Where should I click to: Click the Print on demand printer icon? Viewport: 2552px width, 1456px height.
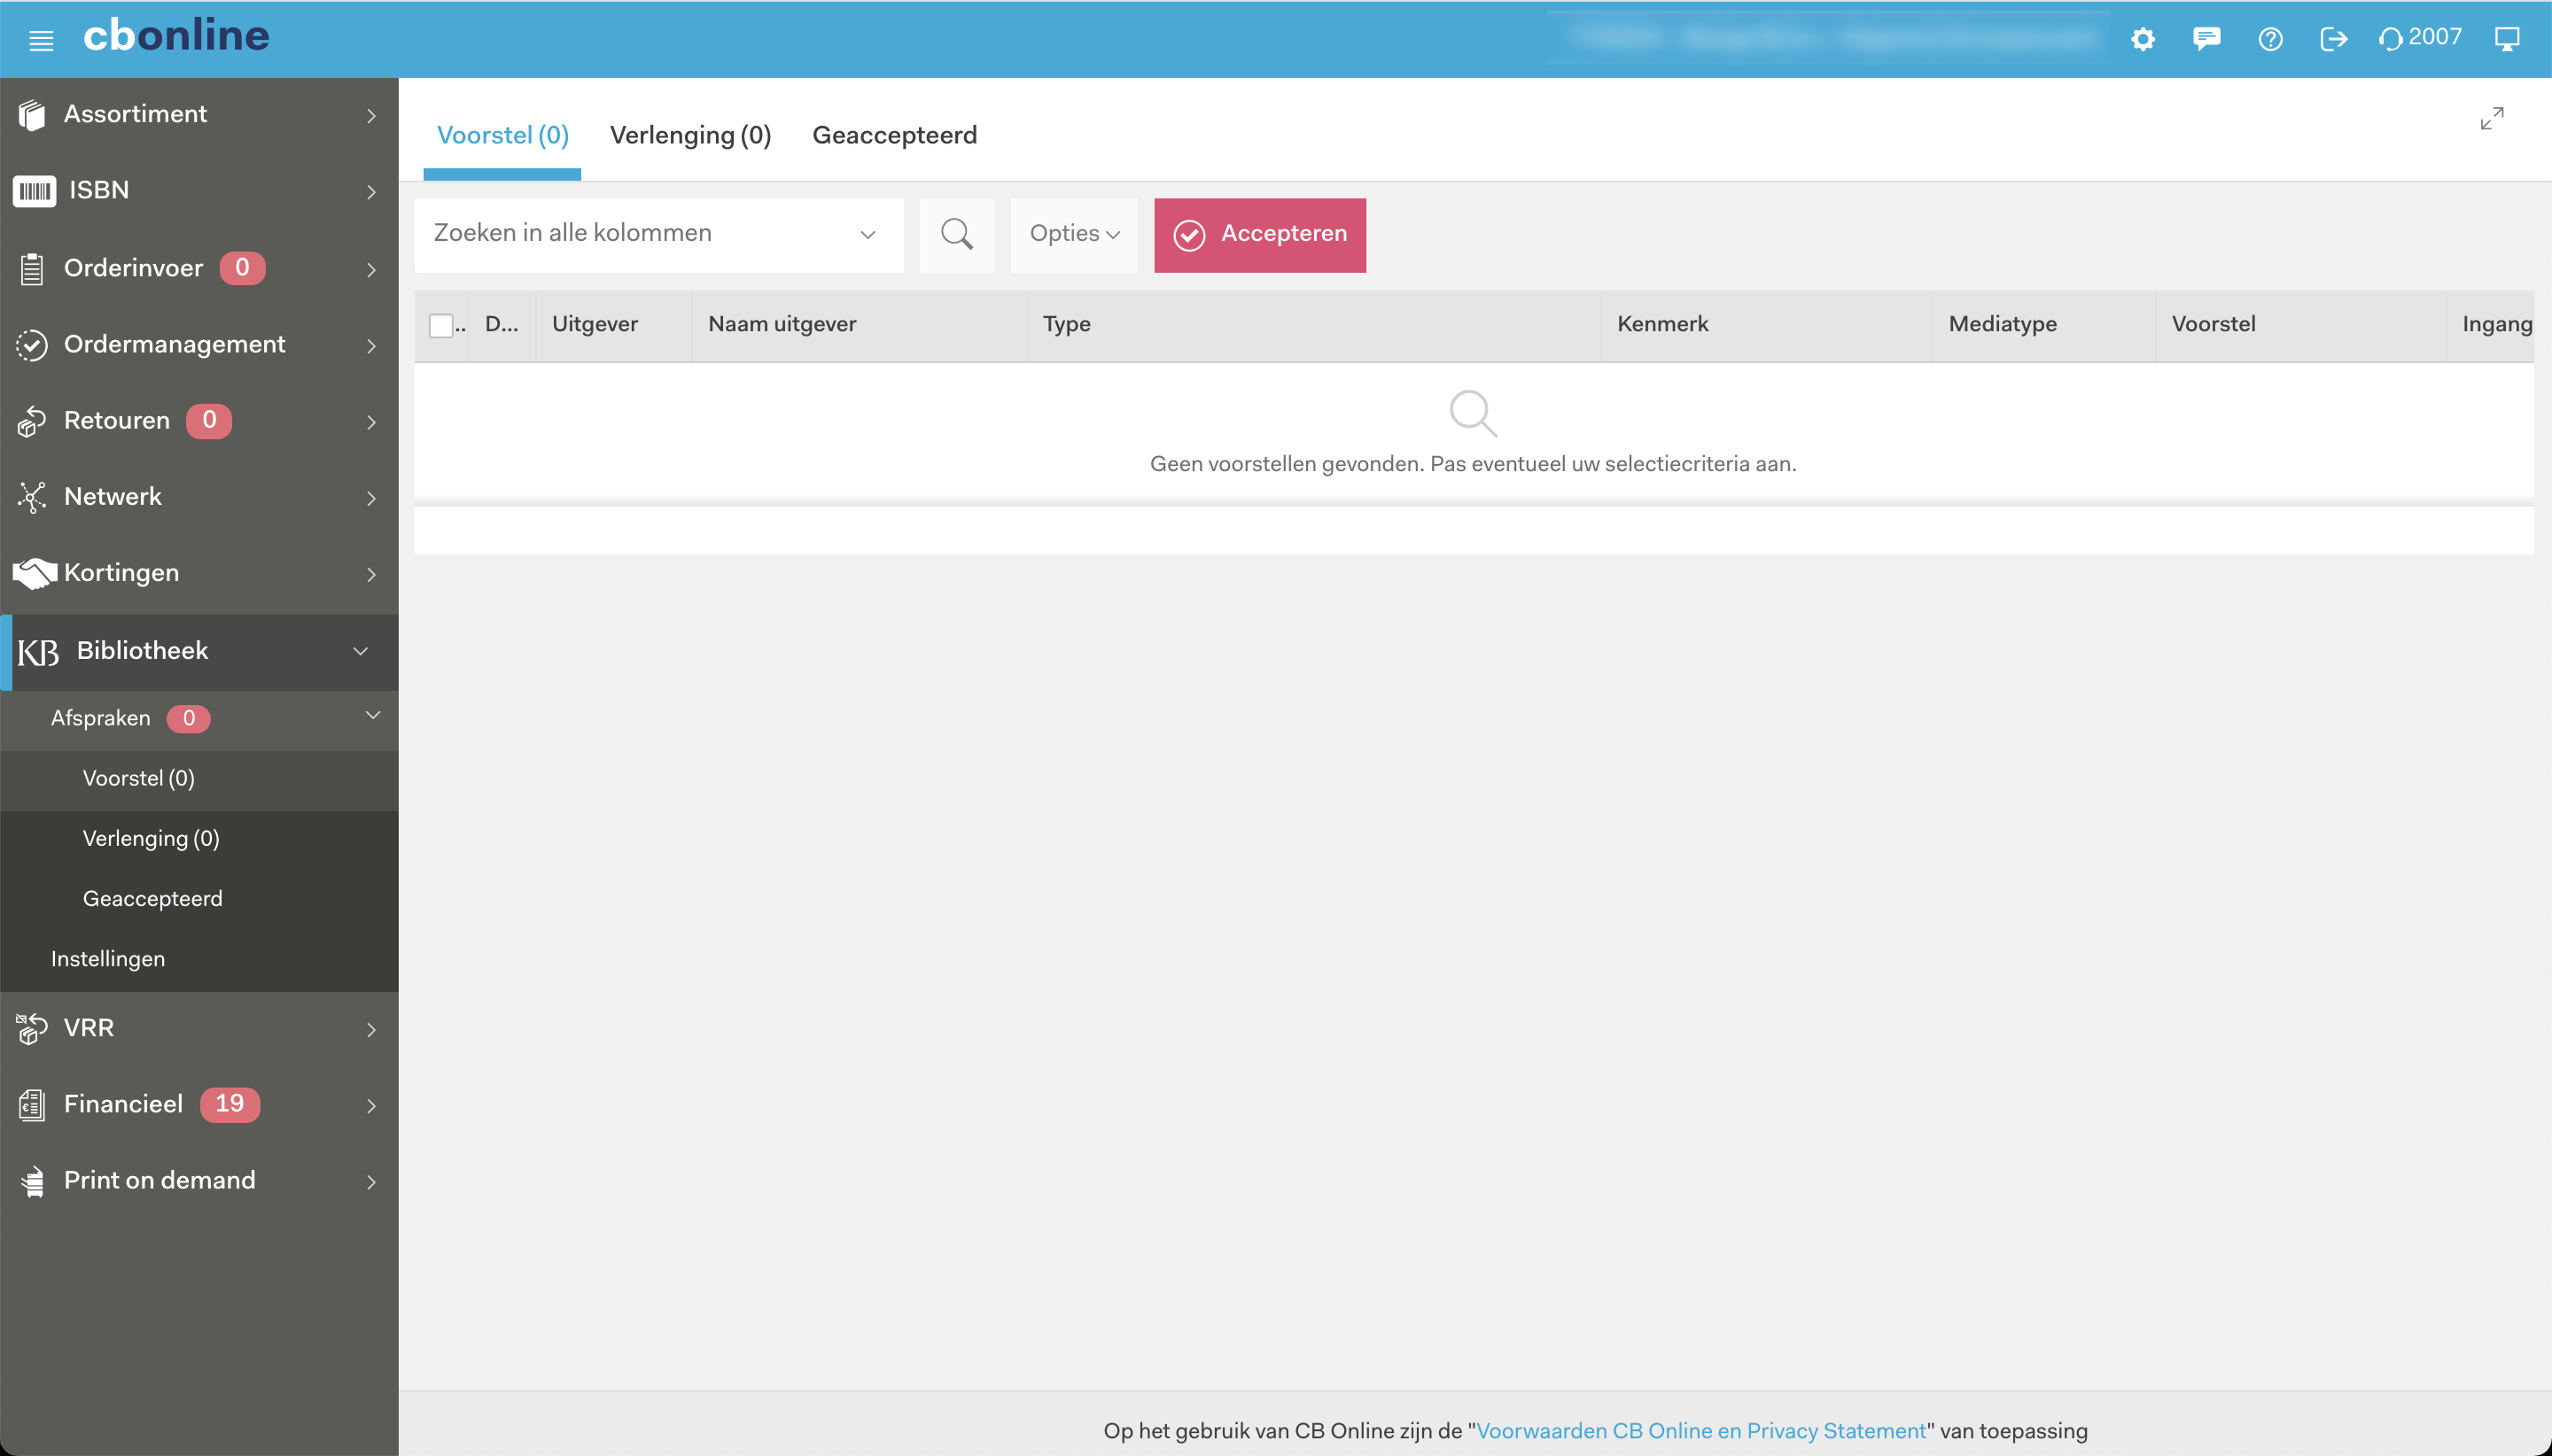tap(33, 1181)
